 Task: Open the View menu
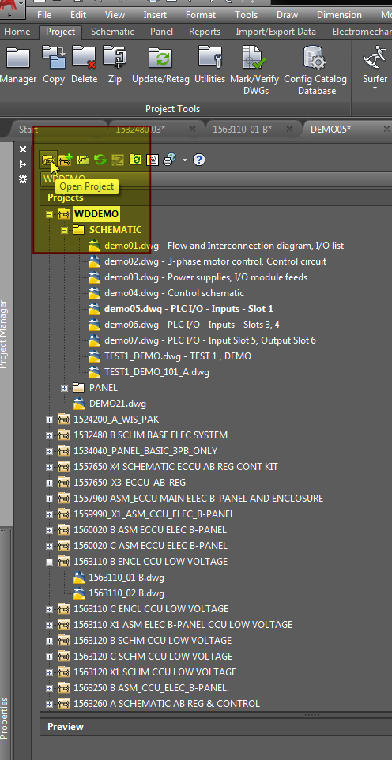pos(115,15)
